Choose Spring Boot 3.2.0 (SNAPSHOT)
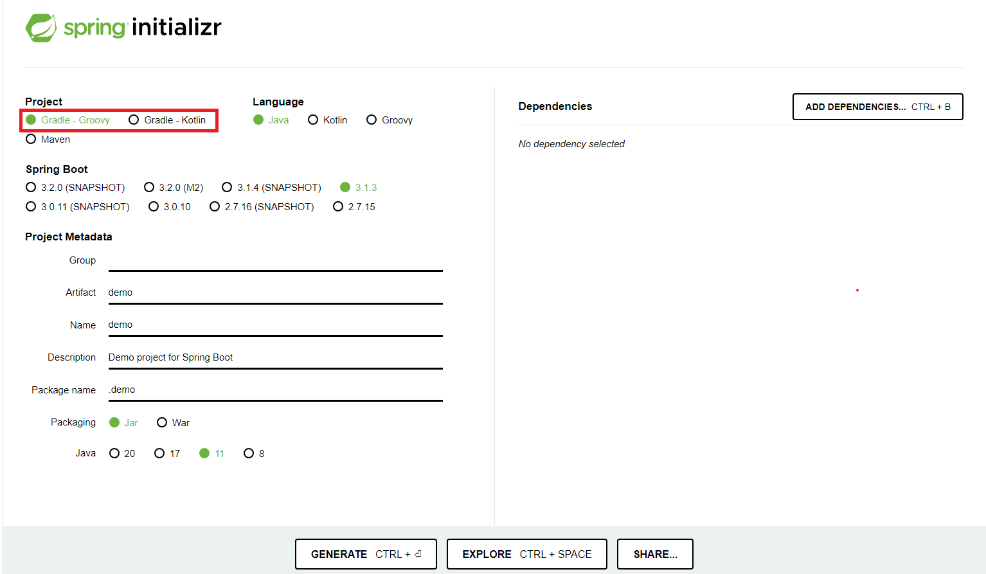This screenshot has height=574, width=986. coord(75,188)
